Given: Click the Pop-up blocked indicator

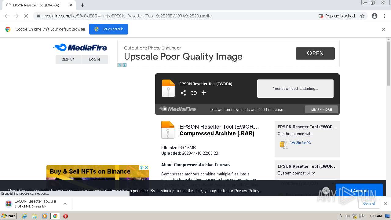Looking at the screenshot, I should [336, 16].
